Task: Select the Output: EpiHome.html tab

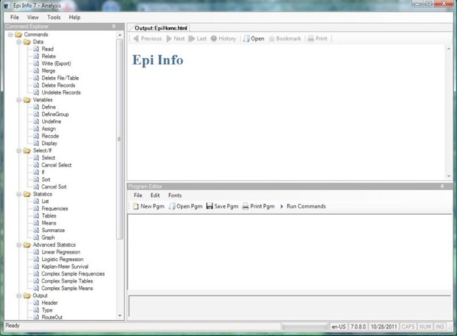Action: [160, 28]
